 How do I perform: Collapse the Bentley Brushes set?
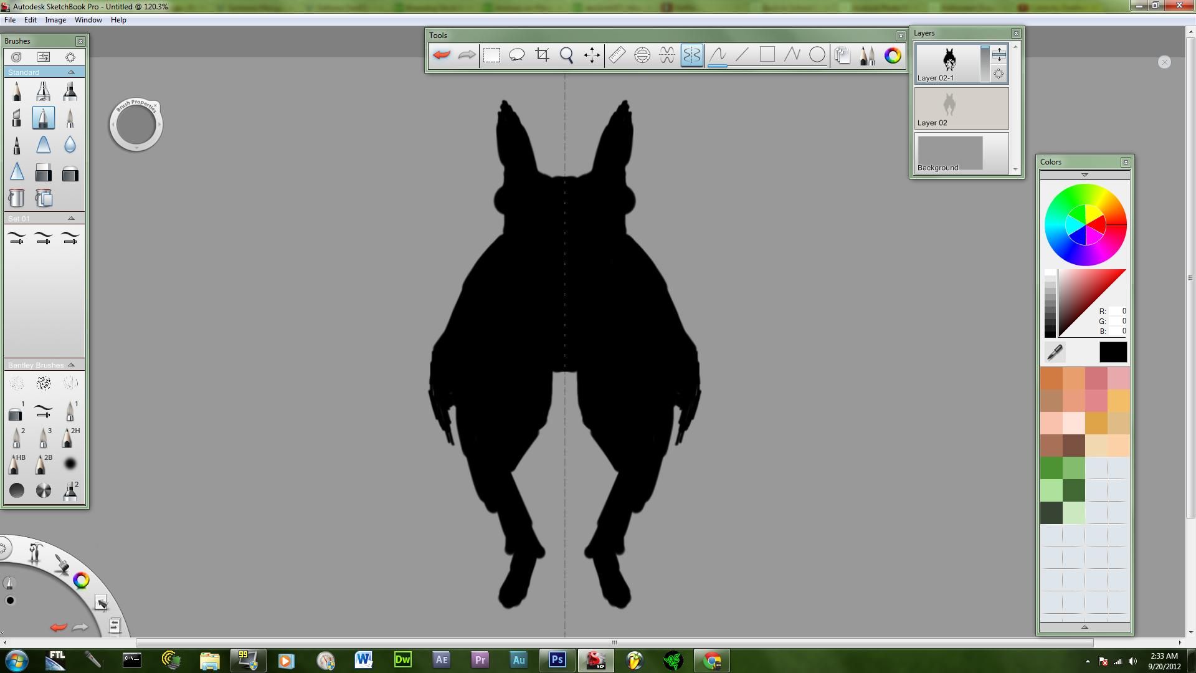tap(71, 365)
